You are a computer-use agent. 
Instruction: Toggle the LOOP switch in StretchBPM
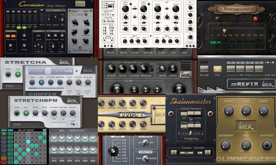(x=73, y=124)
